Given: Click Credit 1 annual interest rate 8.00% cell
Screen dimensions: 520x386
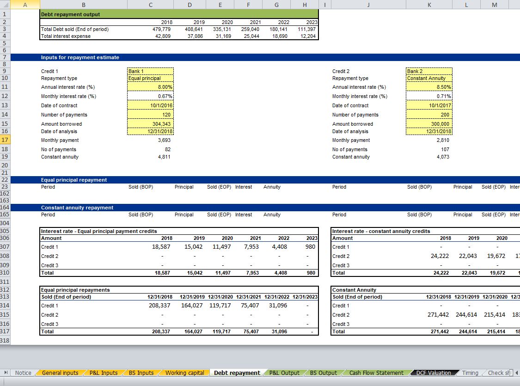Looking at the screenshot, I should tap(150, 87).
